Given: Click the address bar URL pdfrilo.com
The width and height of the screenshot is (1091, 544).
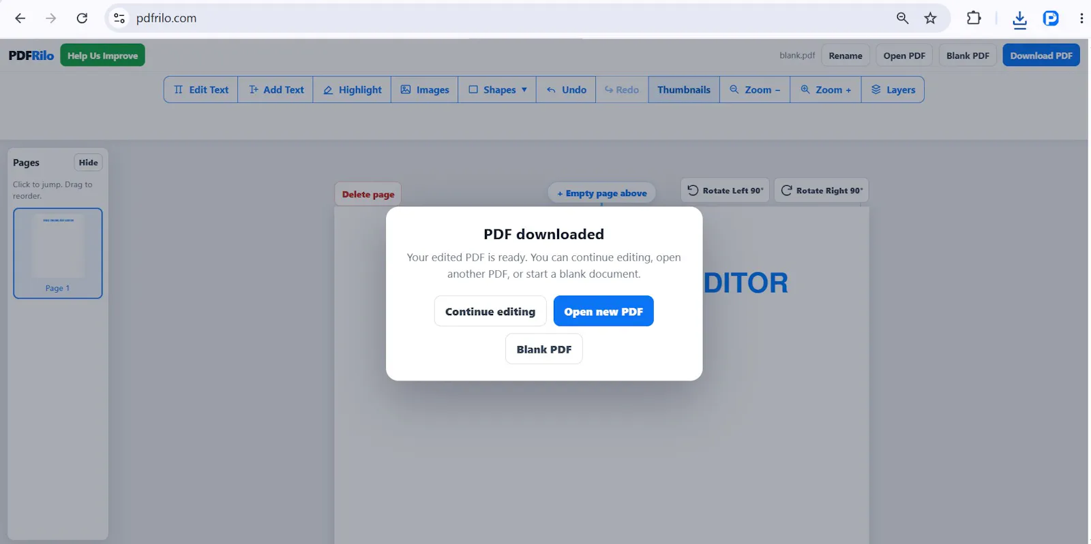Looking at the screenshot, I should pyautogui.click(x=166, y=18).
